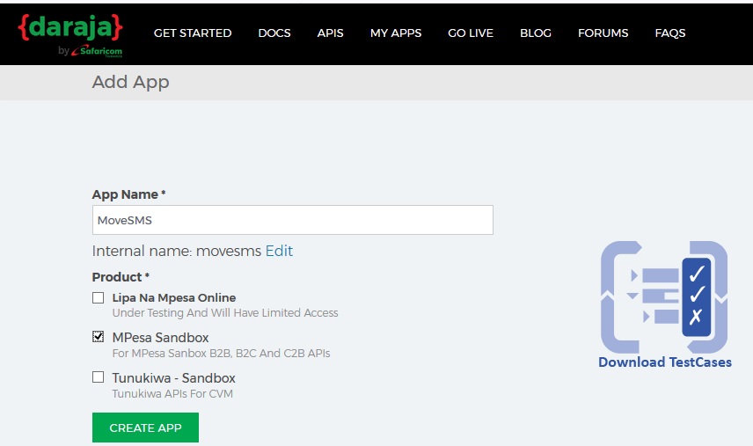Click the 'Tunukiwa APIs For CVM' description
Image resolution: width=753 pixels, height=446 pixels.
[172, 394]
